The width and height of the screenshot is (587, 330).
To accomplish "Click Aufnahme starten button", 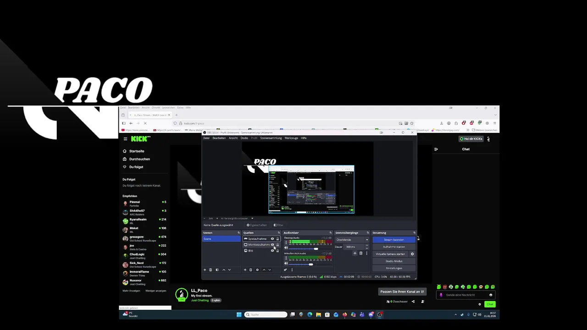I will tap(394, 247).
